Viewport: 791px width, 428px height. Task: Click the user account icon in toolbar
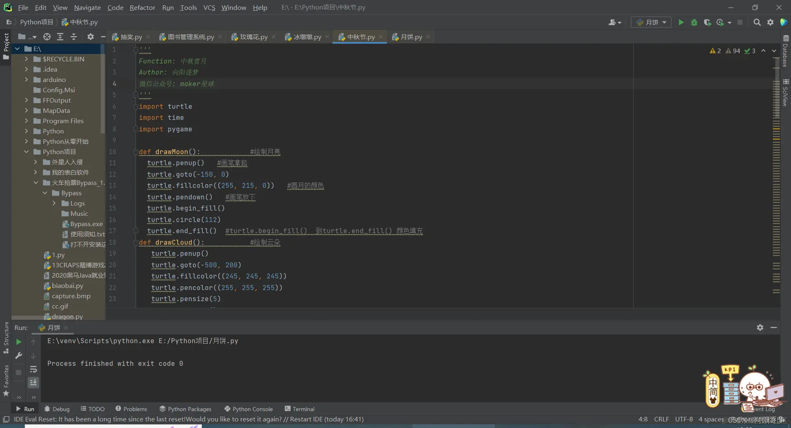tap(615, 22)
